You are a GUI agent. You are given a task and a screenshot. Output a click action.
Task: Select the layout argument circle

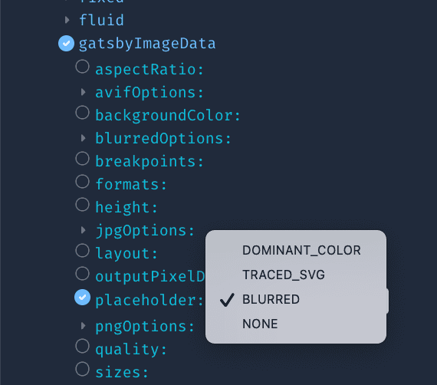[x=83, y=251]
